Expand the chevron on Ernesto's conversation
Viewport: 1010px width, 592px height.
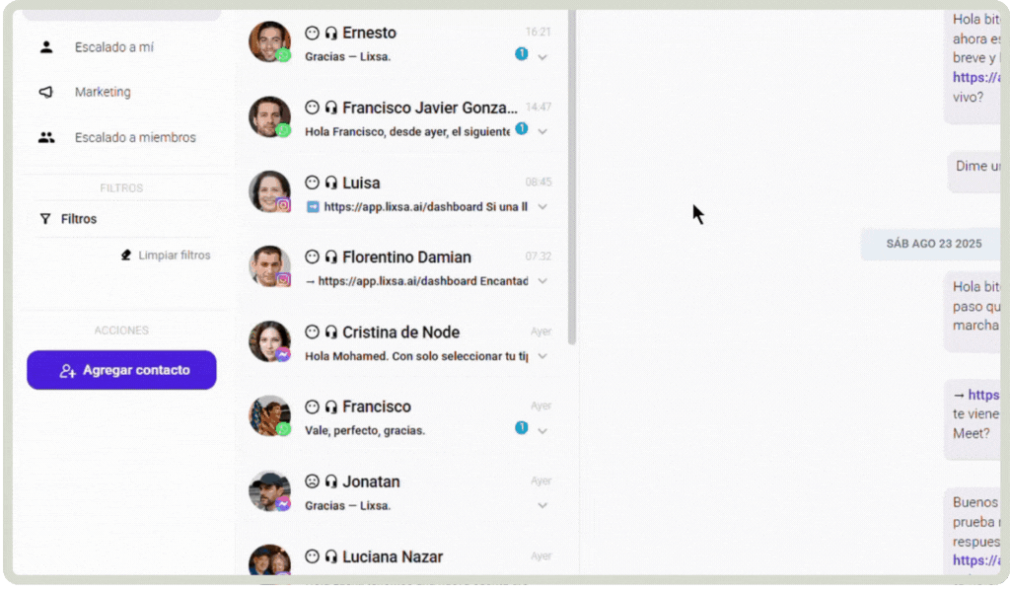[542, 57]
